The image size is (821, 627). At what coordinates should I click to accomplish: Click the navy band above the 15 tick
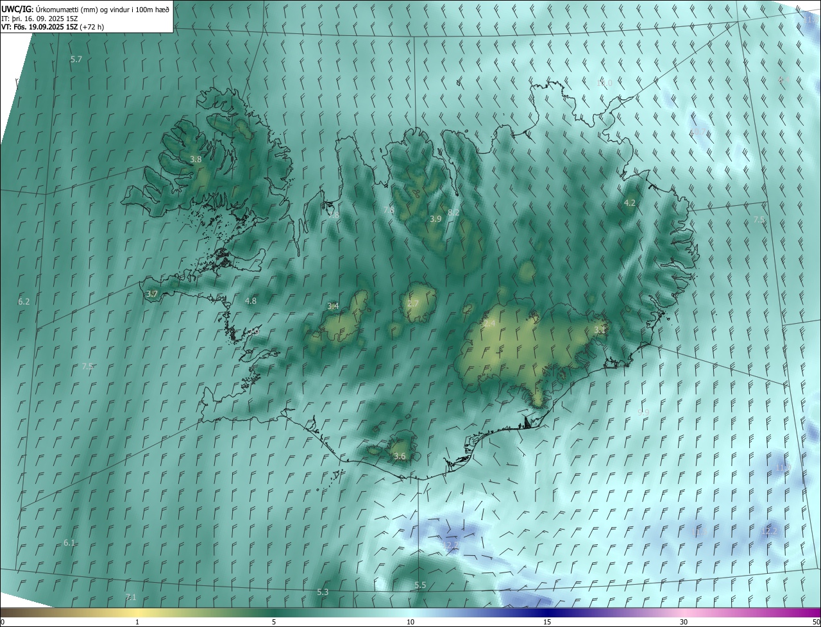coord(547,612)
